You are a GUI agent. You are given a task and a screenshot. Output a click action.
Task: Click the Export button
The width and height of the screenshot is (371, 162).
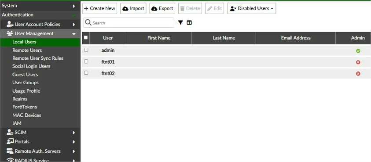pyautogui.click(x=162, y=8)
